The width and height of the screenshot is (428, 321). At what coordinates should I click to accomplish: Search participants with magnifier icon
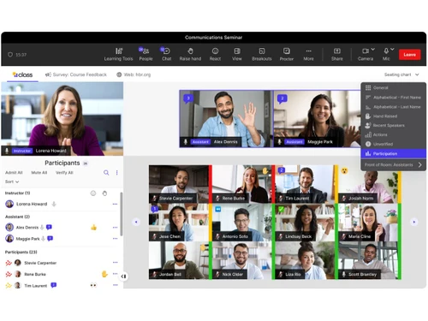click(106, 173)
